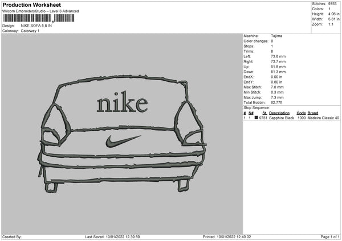Select the Width value 5.81 in
Viewport: 342px width, 241px height.
click(333, 19)
